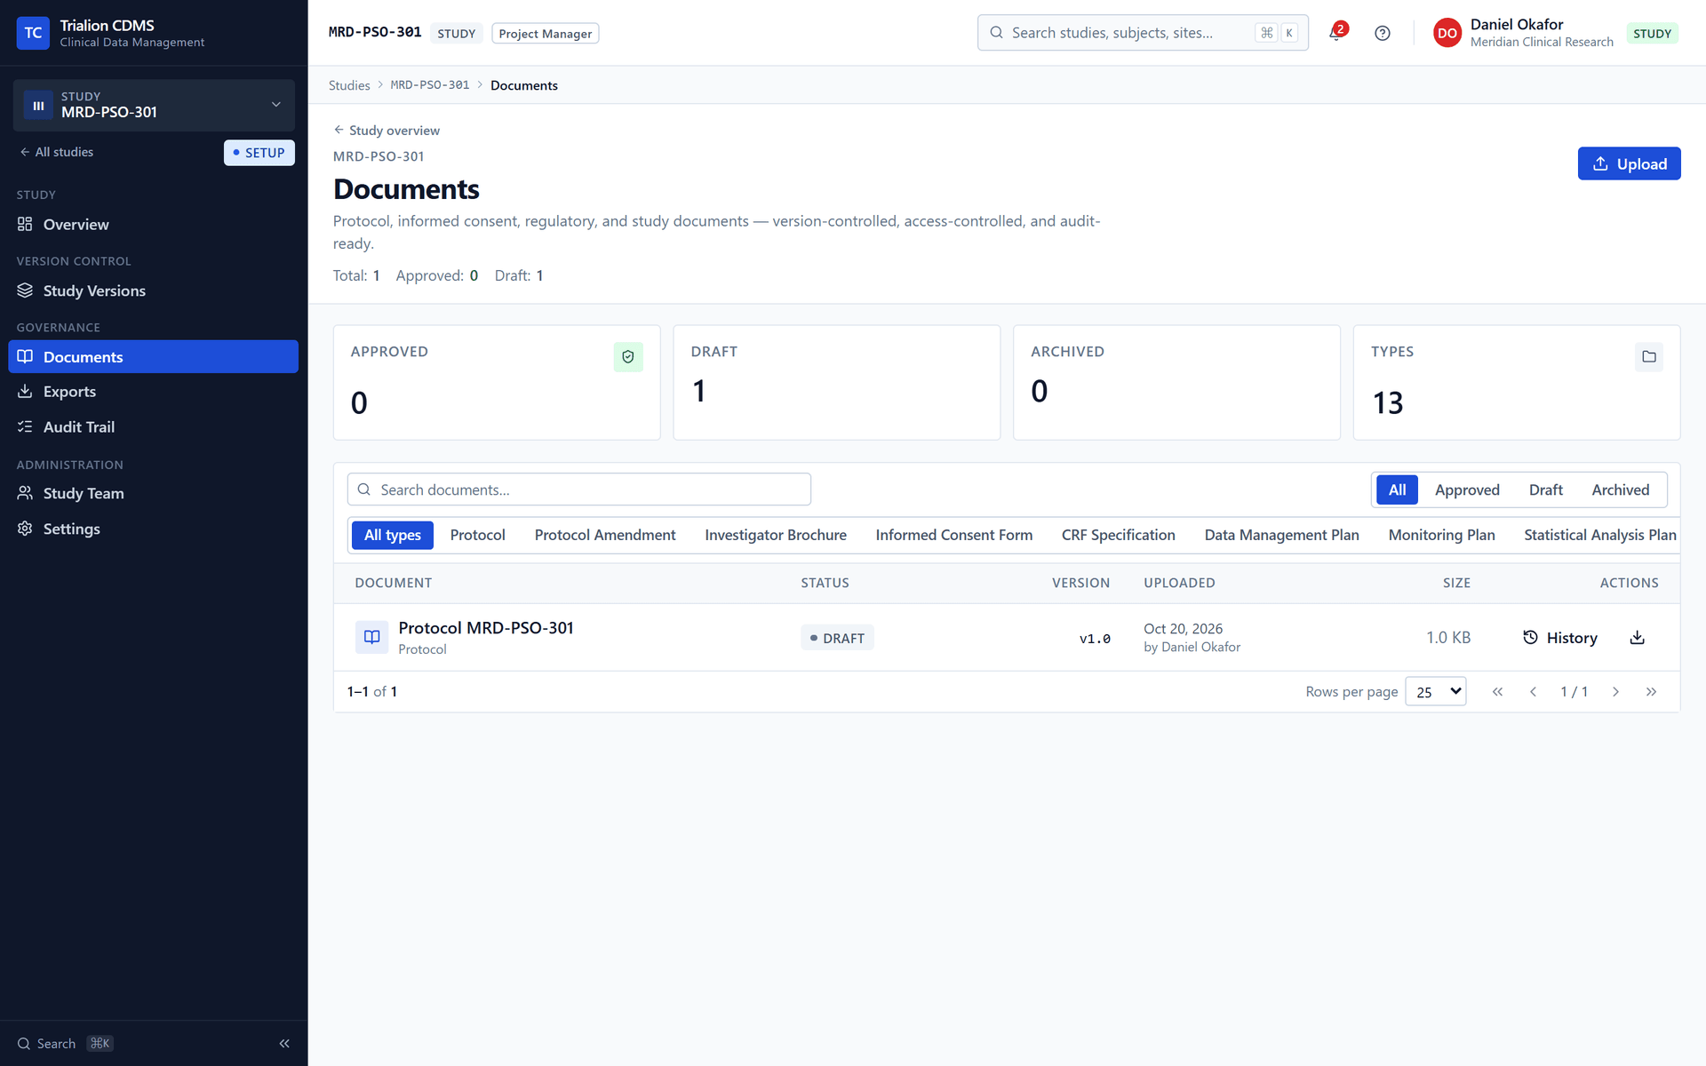
Task: Go back to Study overview link
Action: coord(387,131)
